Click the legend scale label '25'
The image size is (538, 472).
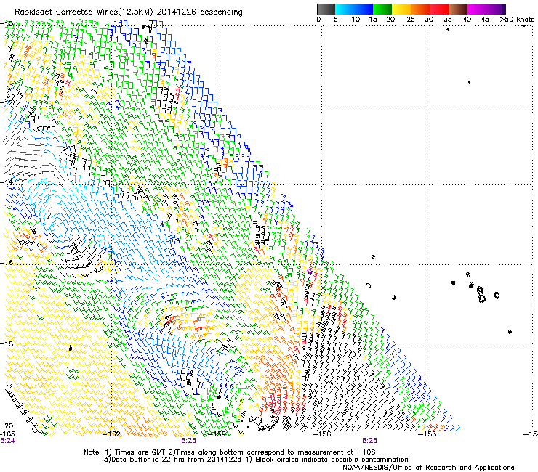pos(411,20)
